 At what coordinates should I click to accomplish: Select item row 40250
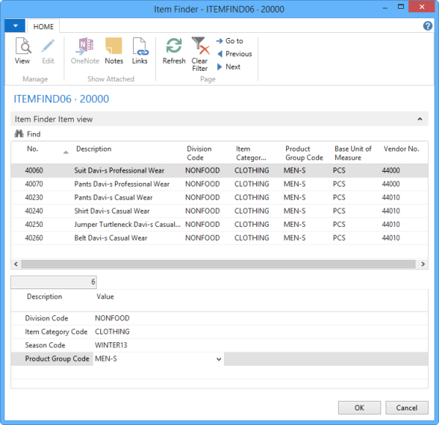(219, 225)
